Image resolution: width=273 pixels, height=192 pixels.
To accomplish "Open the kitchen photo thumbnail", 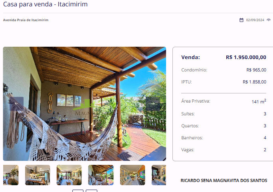I will click(x=38, y=175).
